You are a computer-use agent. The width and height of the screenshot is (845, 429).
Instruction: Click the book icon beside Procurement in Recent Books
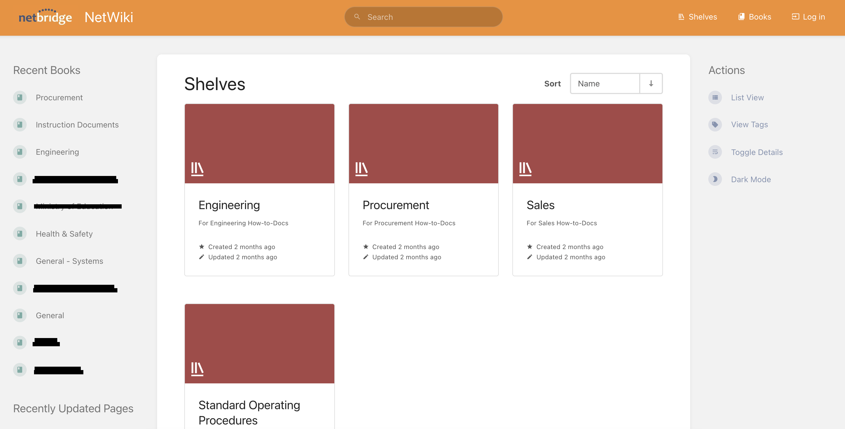[20, 97]
